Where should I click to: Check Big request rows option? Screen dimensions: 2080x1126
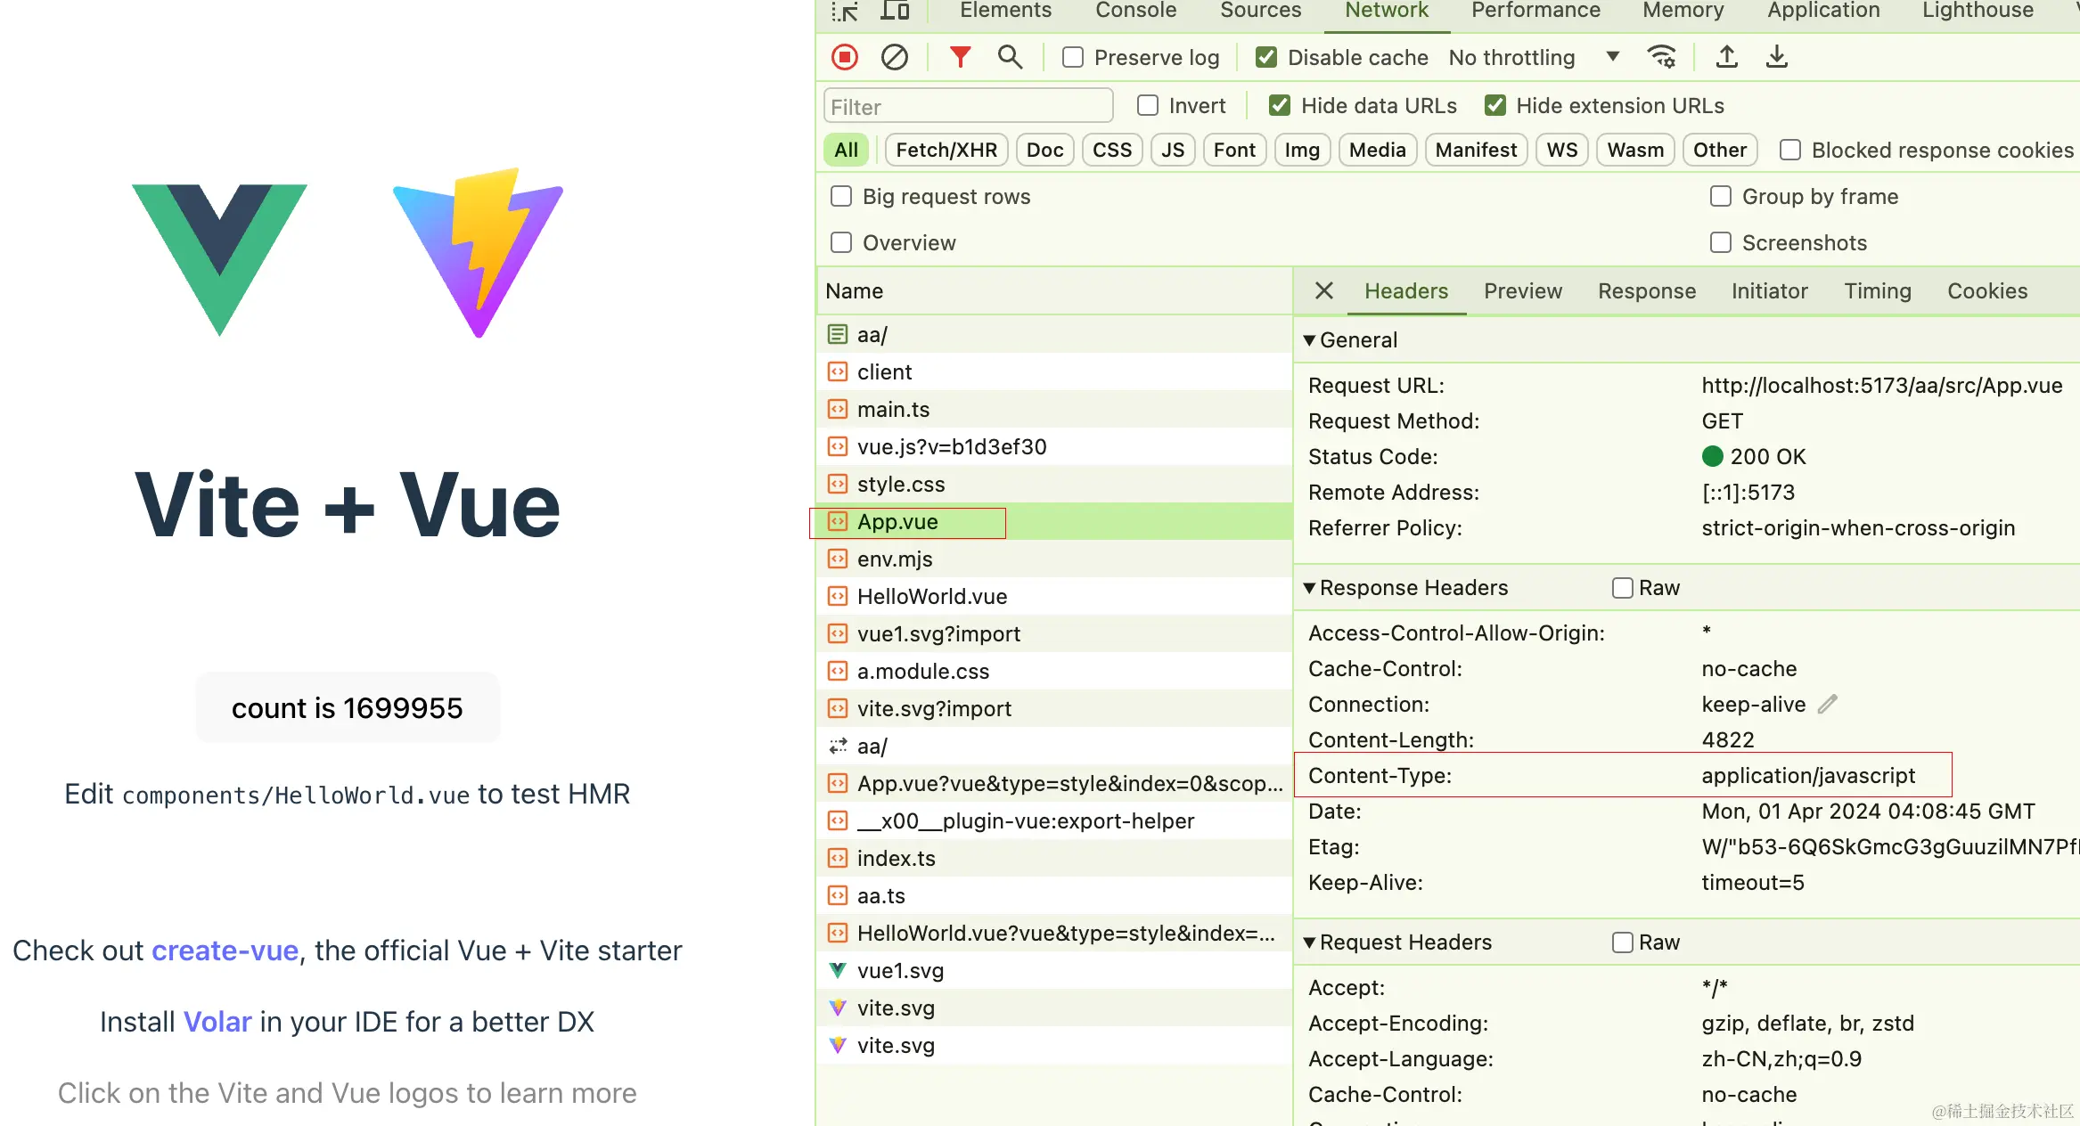841,197
